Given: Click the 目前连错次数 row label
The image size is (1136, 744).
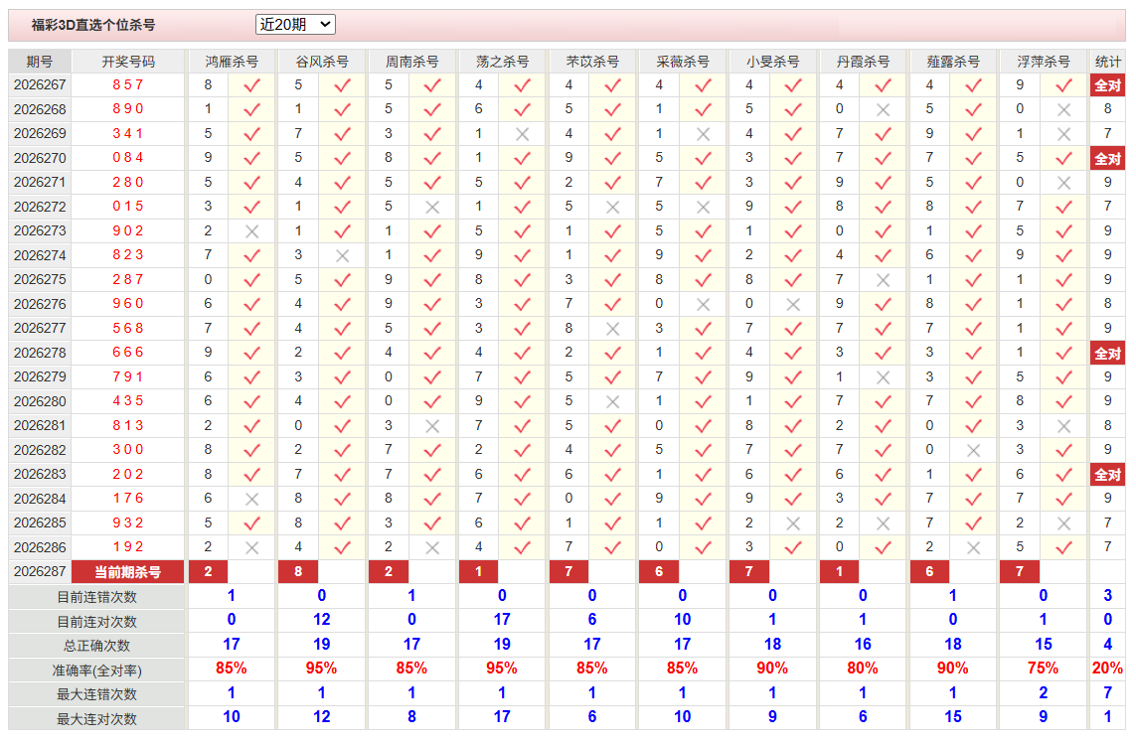Looking at the screenshot, I should pyautogui.click(x=97, y=598).
